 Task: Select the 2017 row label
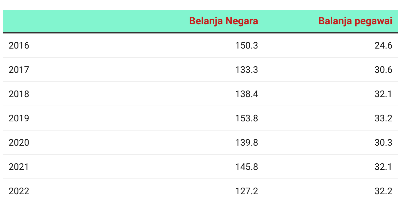(19, 70)
